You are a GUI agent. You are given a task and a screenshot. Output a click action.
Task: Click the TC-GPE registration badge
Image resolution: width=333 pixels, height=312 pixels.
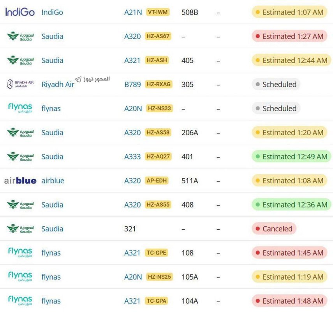pos(157,253)
